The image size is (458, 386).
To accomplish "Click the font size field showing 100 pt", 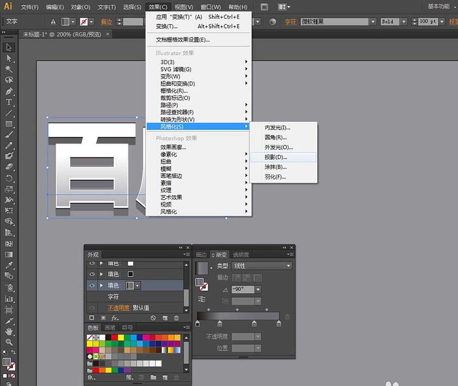I will tap(428, 22).
